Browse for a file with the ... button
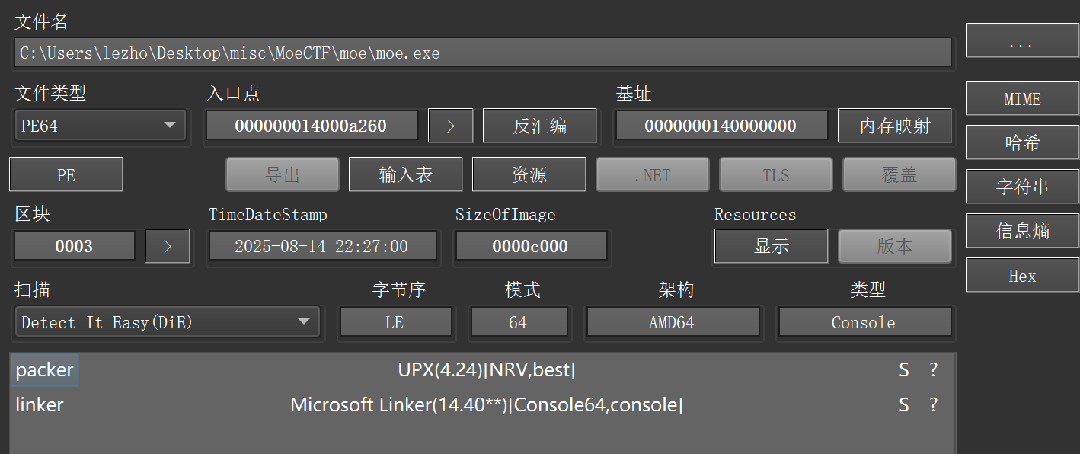Image resolution: width=1080 pixels, height=454 pixels. (x=1021, y=40)
